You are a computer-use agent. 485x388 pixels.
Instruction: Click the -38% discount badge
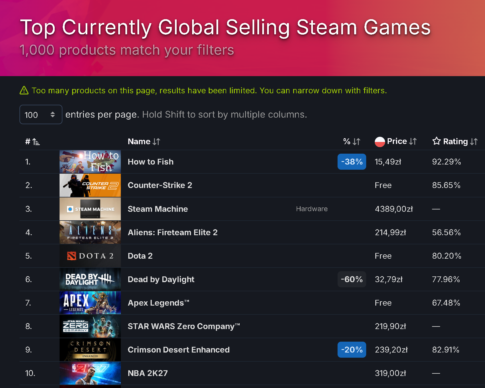pos(352,162)
